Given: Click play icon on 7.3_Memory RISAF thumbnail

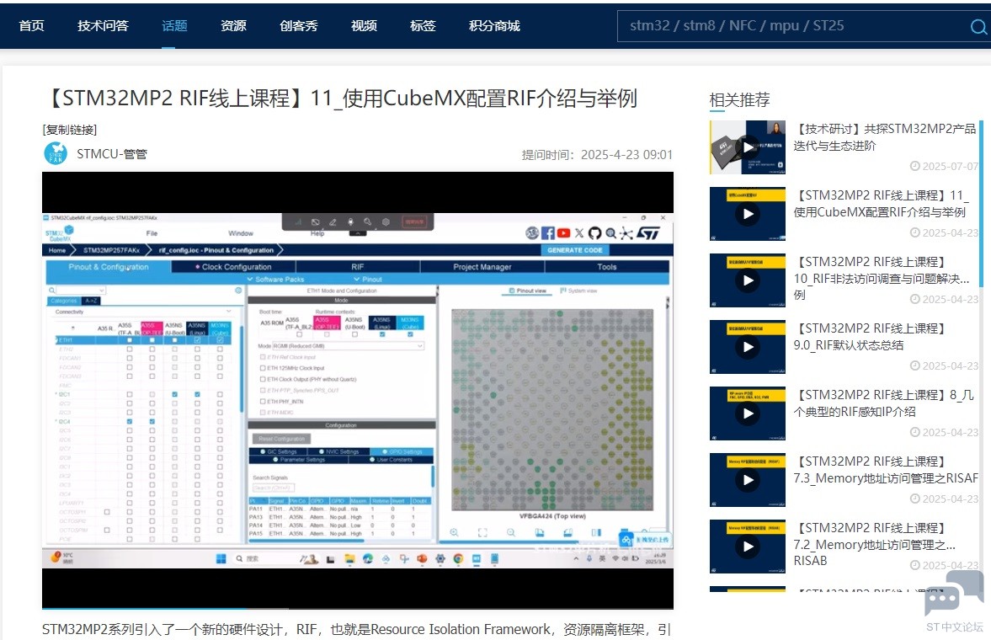Looking at the screenshot, I should (748, 480).
